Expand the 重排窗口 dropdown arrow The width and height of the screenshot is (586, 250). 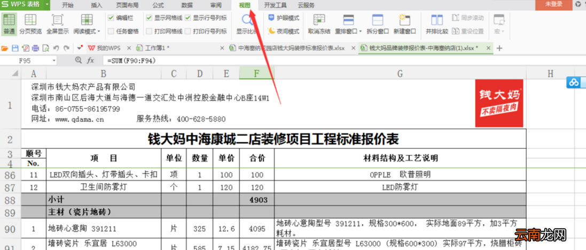pyautogui.click(x=361, y=32)
